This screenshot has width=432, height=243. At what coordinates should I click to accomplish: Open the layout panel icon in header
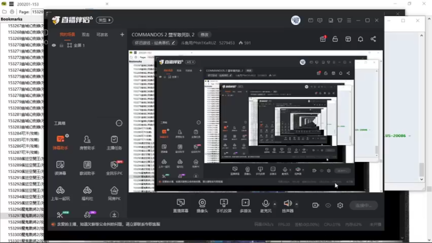coord(348,39)
